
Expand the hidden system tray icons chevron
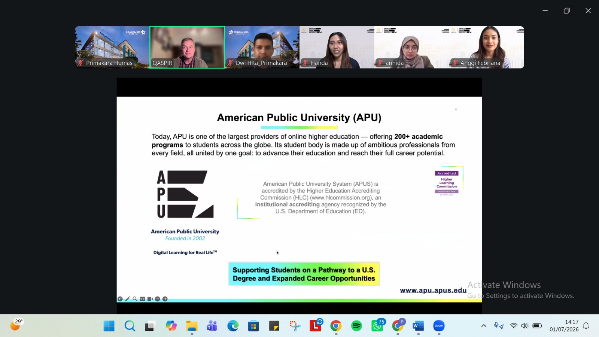(484, 326)
